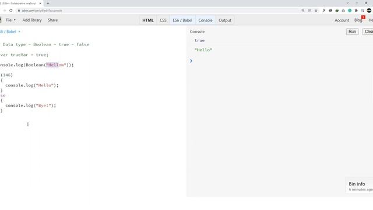Toggle the Output panel tab

pyautogui.click(x=225, y=20)
